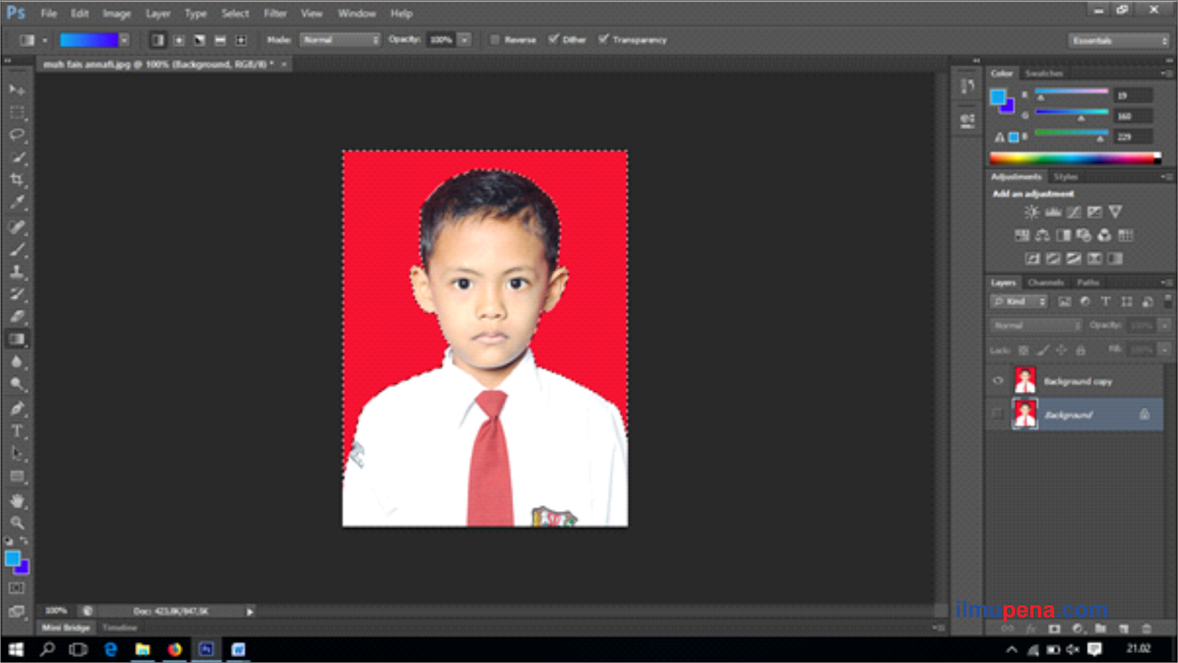The image size is (1178, 663).
Task: Choose the Linear Gradient style
Action: coord(158,40)
